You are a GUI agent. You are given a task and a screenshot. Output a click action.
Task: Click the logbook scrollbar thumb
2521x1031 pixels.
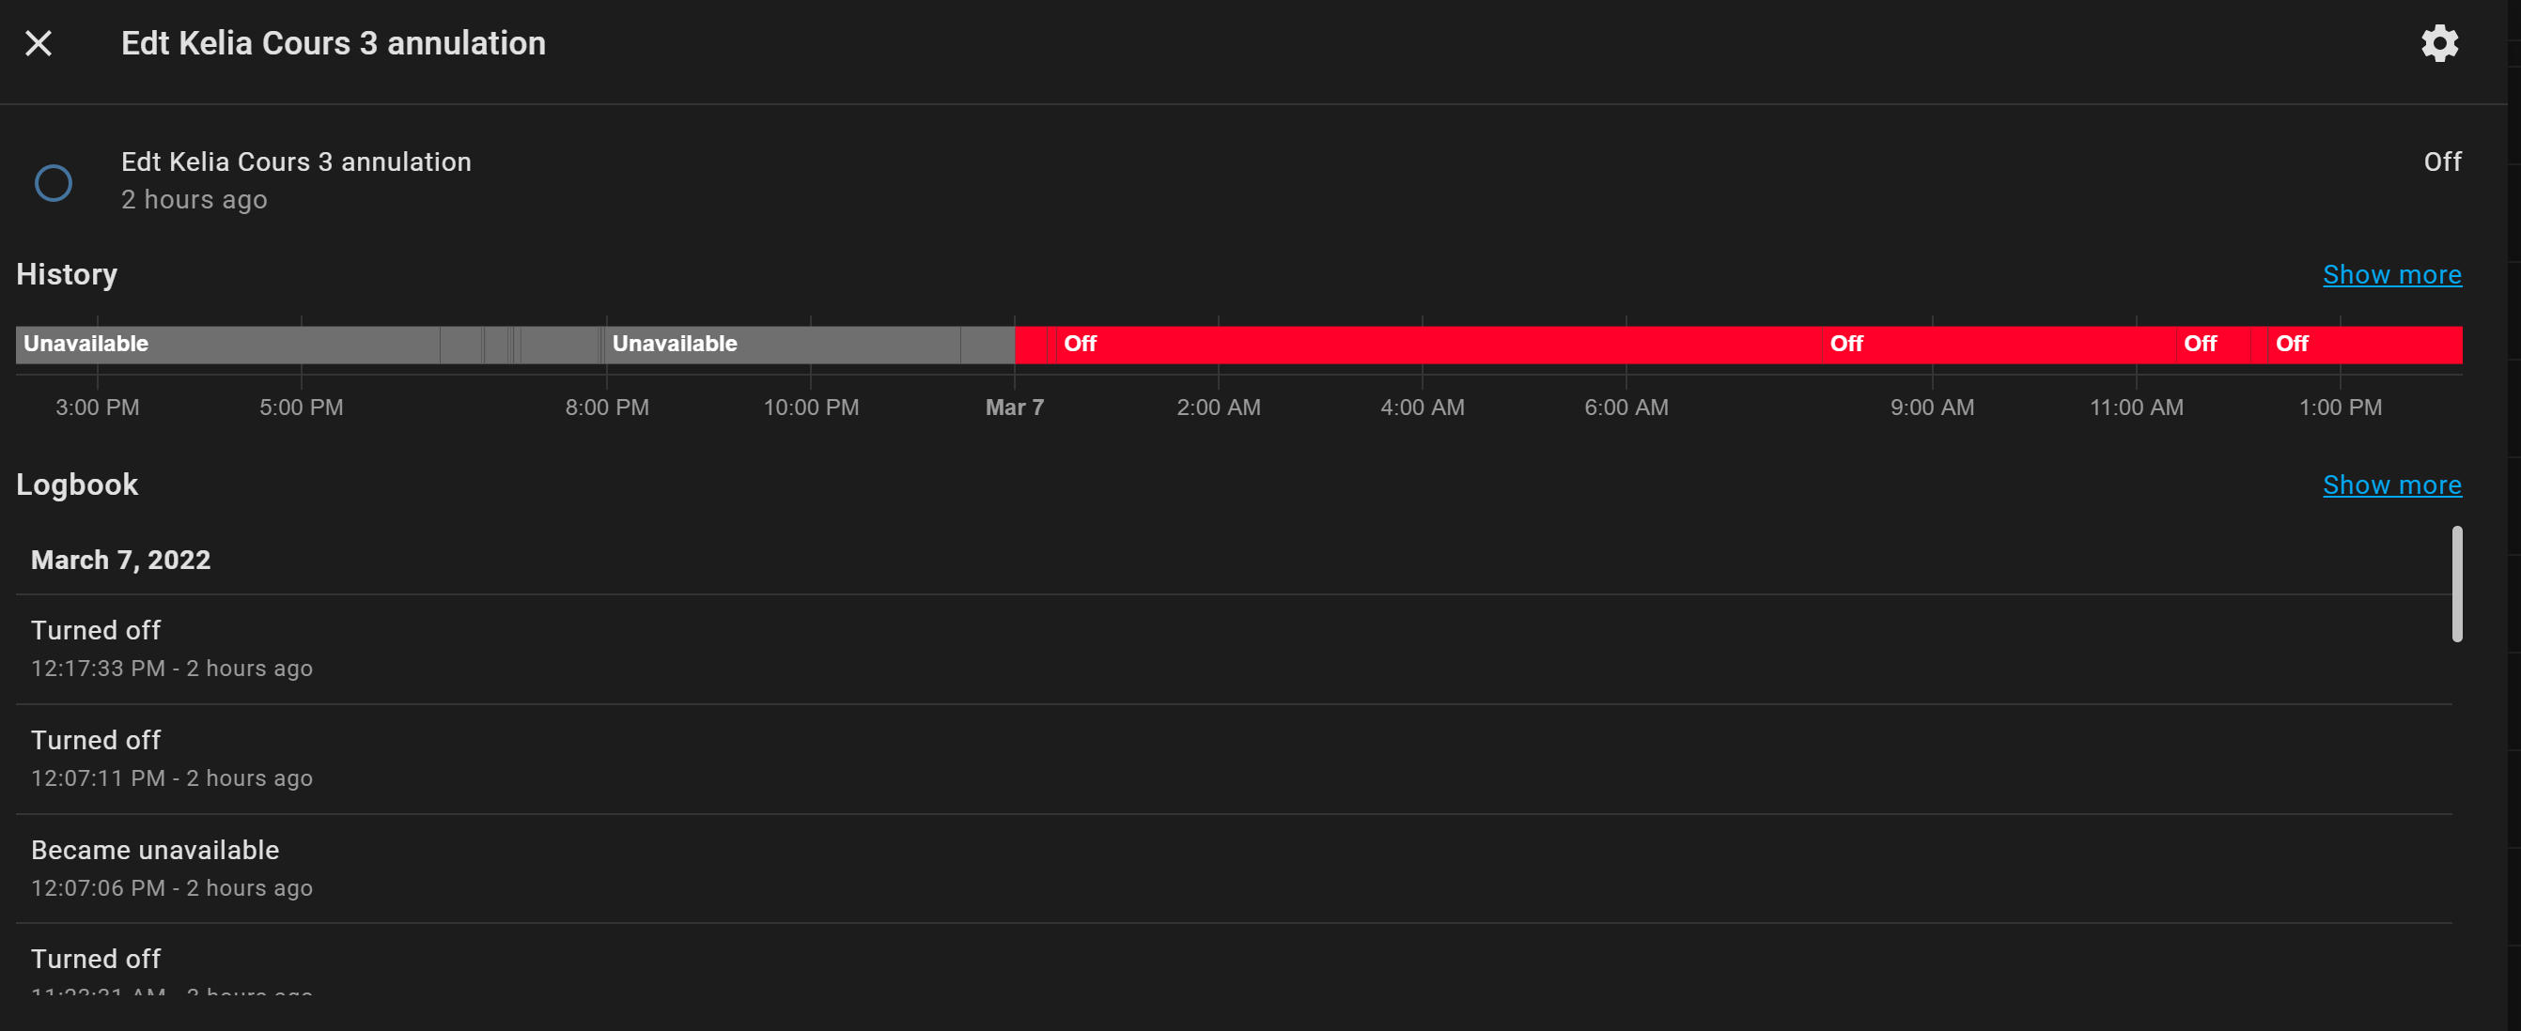coord(2455,584)
